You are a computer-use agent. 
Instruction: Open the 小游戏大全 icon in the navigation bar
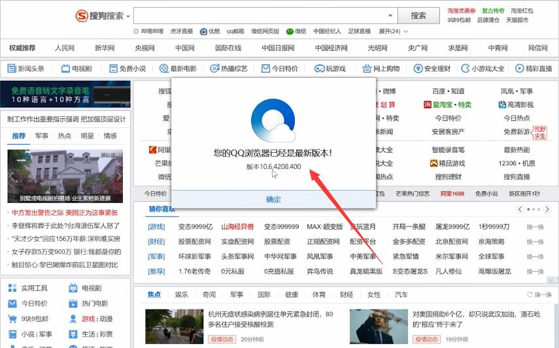[x=466, y=69]
